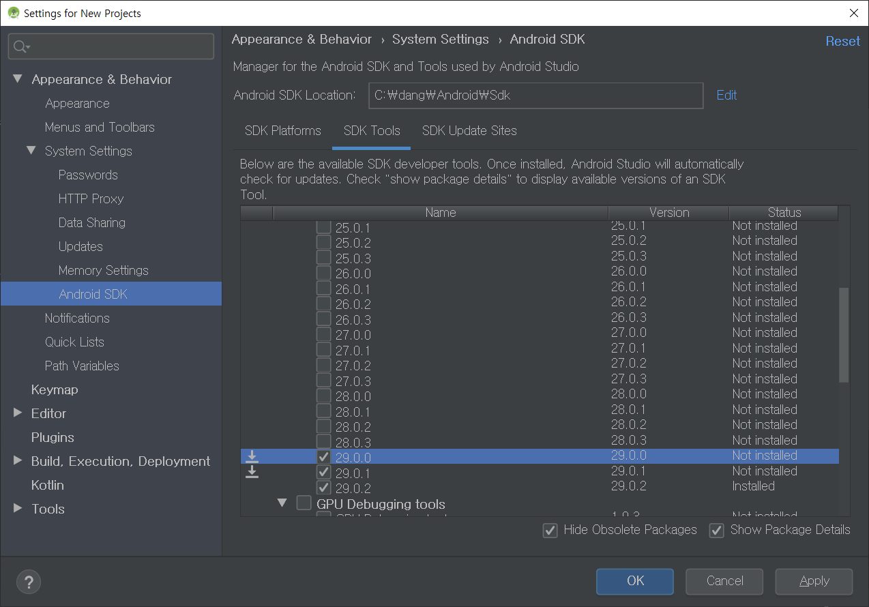
Task: Open Appearance settings page
Action: click(x=77, y=103)
